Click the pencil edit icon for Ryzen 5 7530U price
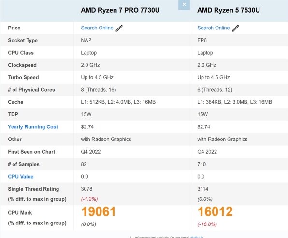The height and width of the screenshot is (238, 288). tap(235, 28)
